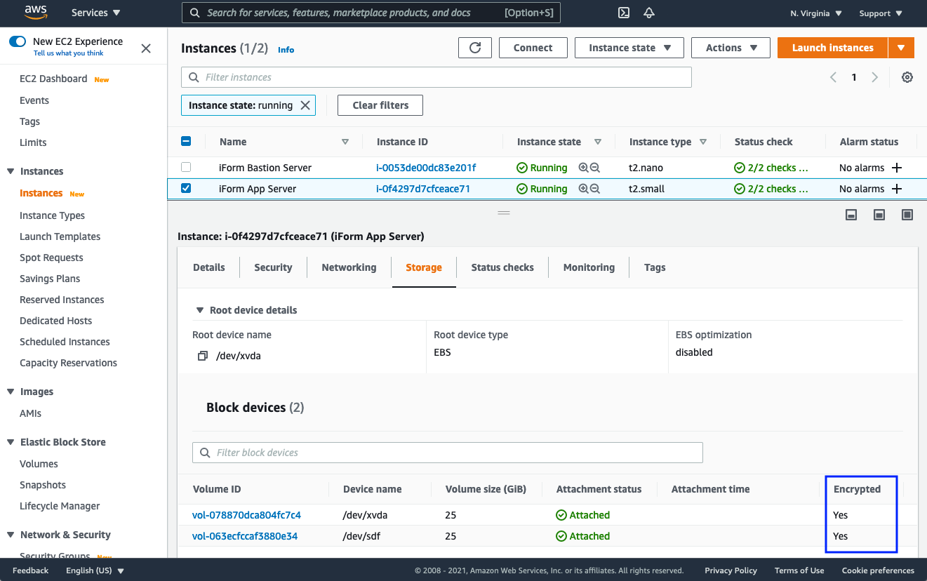The height and width of the screenshot is (581, 927).
Task: Switch to the Networking tab
Action: pyautogui.click(x=349, y=267)
